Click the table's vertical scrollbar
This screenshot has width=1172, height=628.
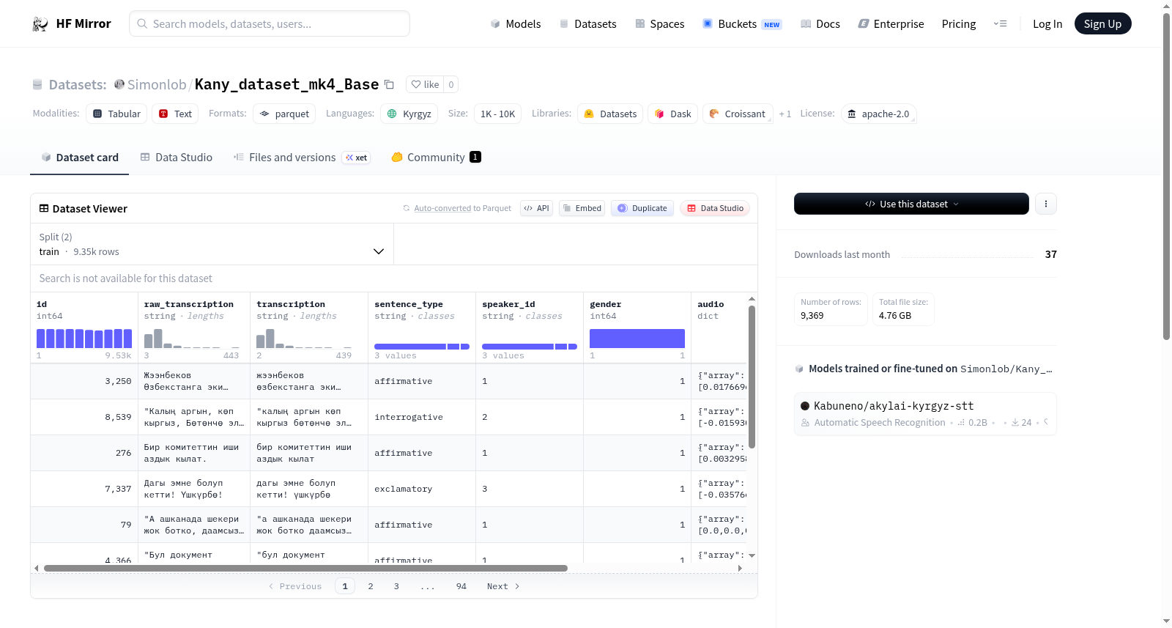pos(752,377)
